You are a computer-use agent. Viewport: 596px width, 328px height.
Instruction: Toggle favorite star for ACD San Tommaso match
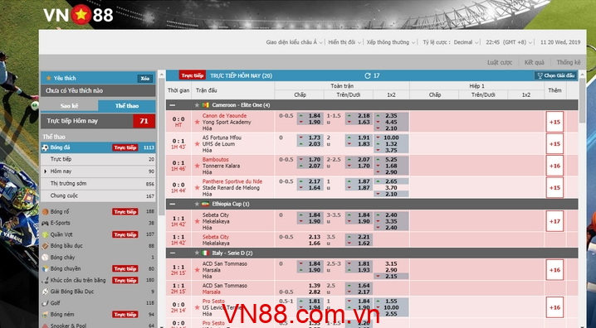[x=197, y=270]
